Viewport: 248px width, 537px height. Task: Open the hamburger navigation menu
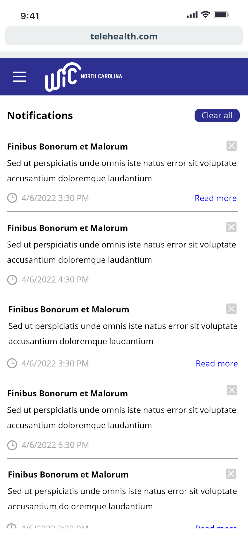19,77
